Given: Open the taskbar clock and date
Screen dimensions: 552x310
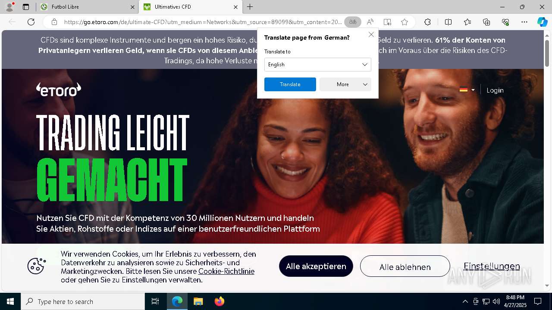Looking at the screenshot, I should point(515,301).
